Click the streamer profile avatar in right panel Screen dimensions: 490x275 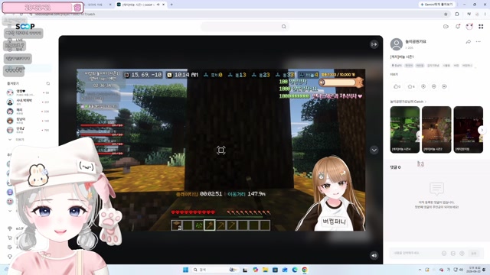coord(397,44)
